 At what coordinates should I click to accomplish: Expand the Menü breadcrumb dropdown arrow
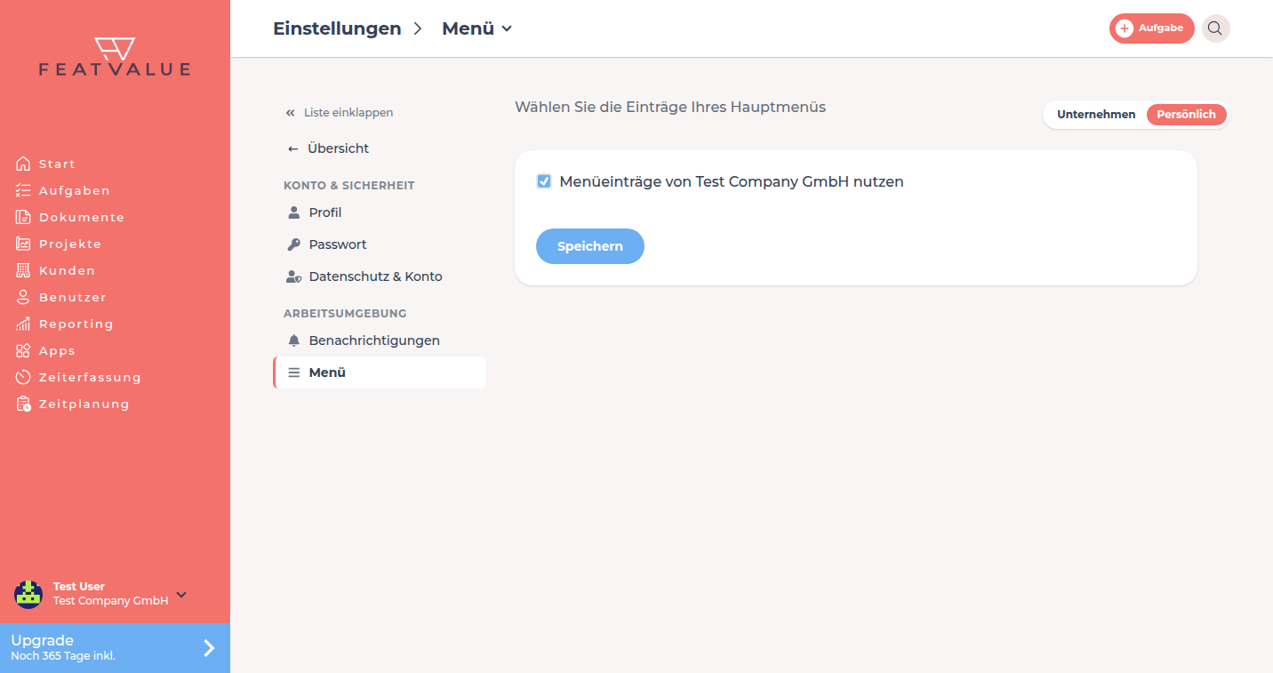click(507, 28)
